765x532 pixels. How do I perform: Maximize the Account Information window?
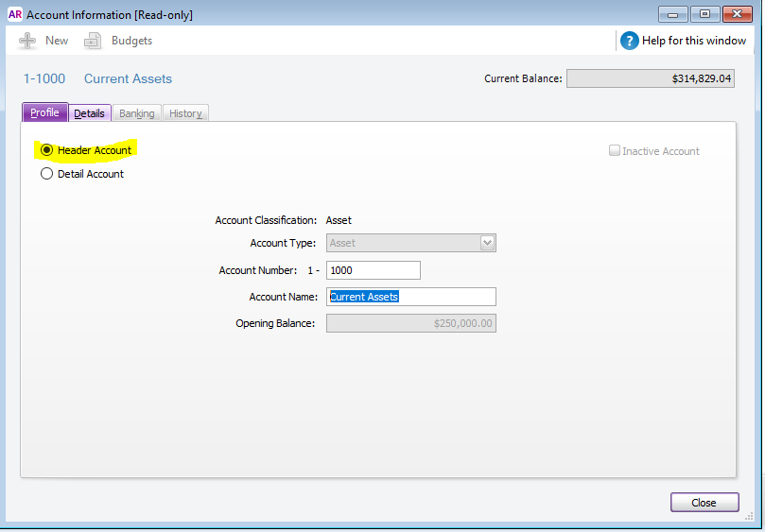(x=704, y=14)
